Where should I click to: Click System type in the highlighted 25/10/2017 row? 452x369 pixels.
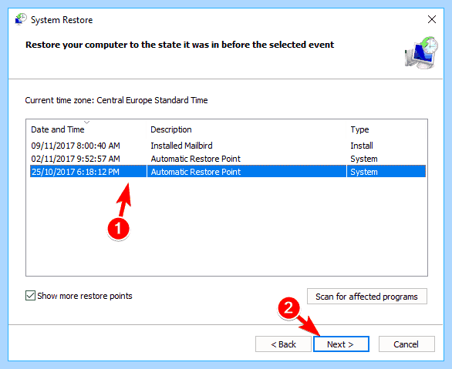(x=364, y=172)
